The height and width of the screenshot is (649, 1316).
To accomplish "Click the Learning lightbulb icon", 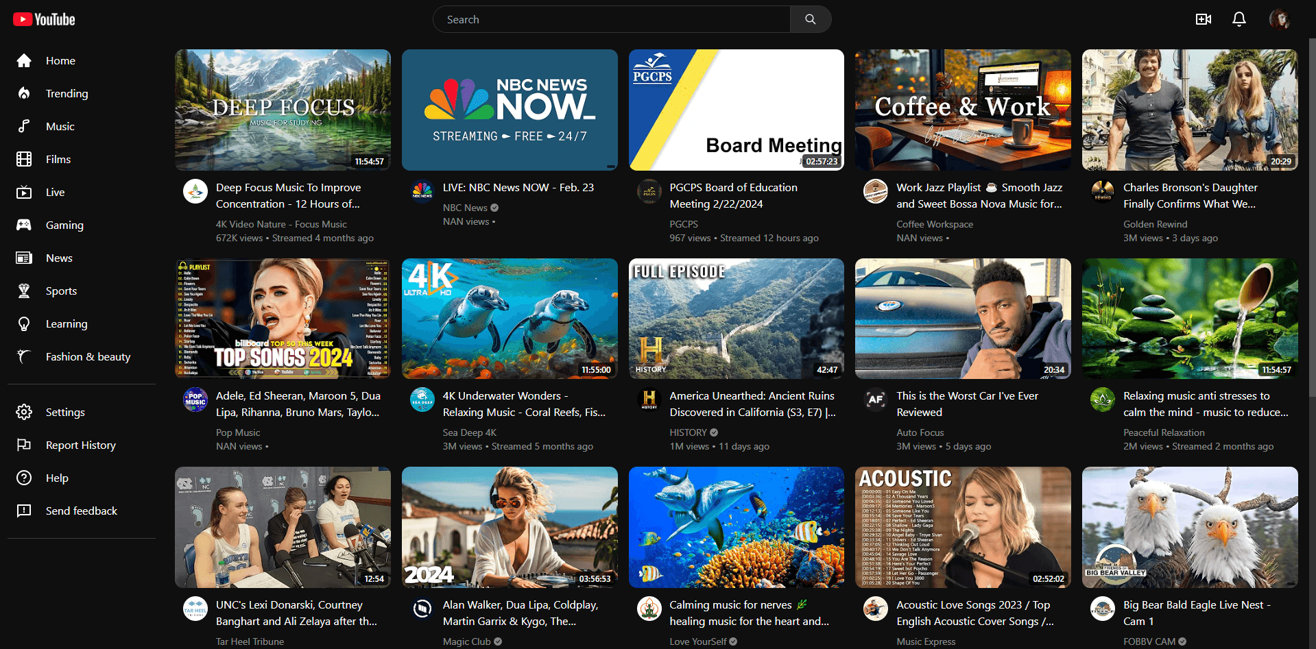I will coord(24,323).
